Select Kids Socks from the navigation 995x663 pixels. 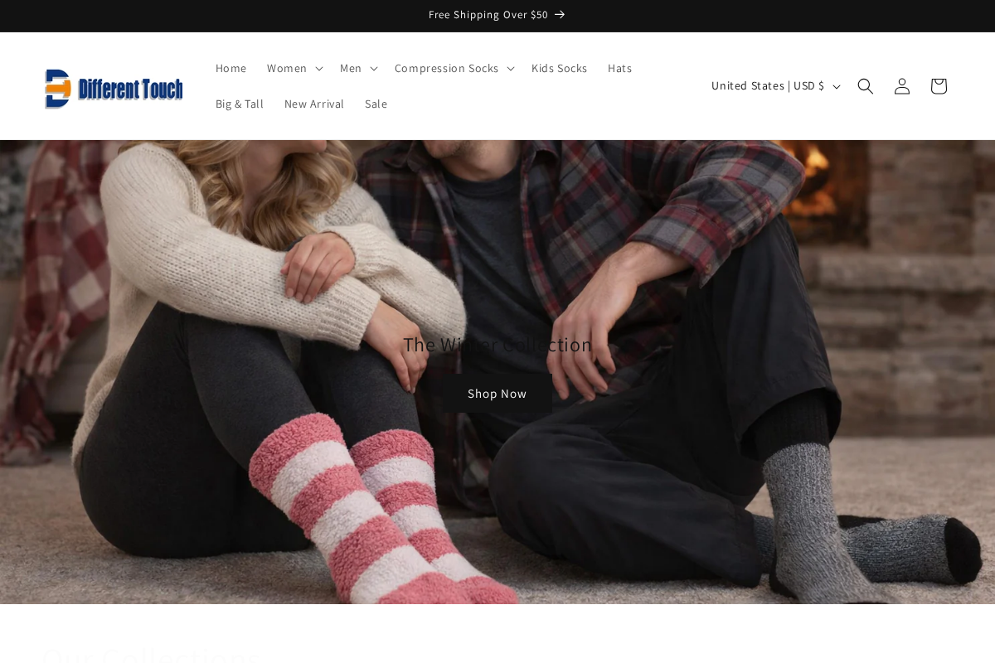click(x=559, y=68)
